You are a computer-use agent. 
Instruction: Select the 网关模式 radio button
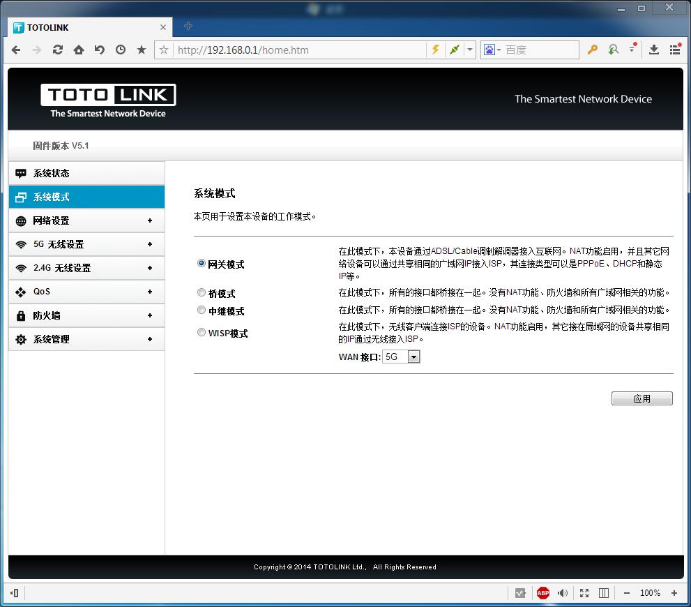(x=202, y=264)
